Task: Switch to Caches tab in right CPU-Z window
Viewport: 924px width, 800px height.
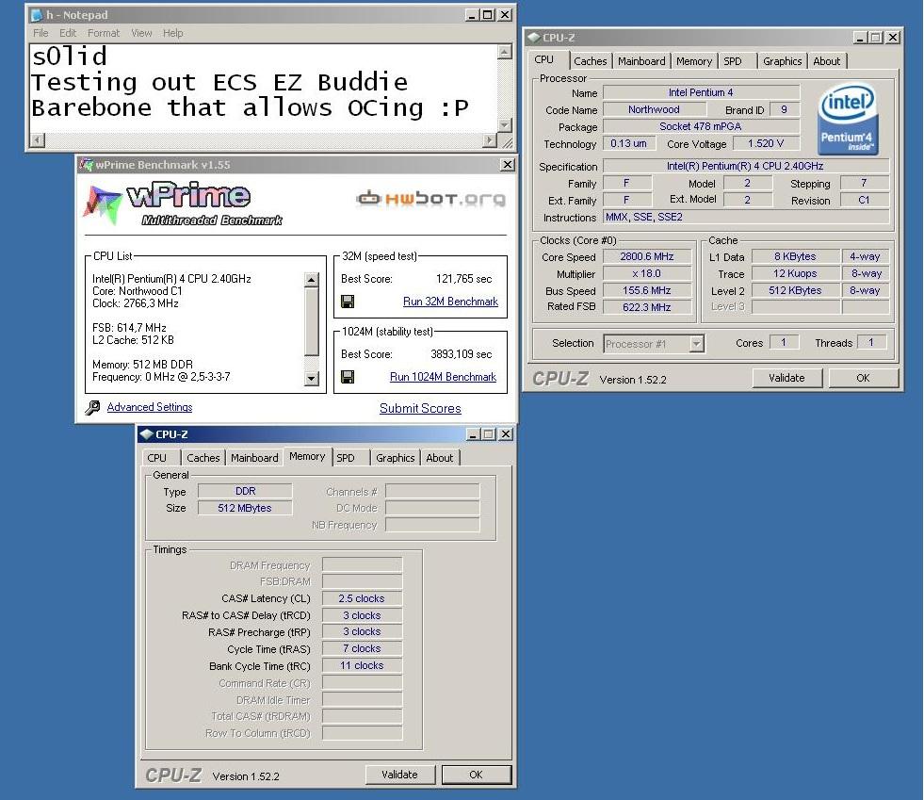Action: pyautogui.click(x=590, y=61)
